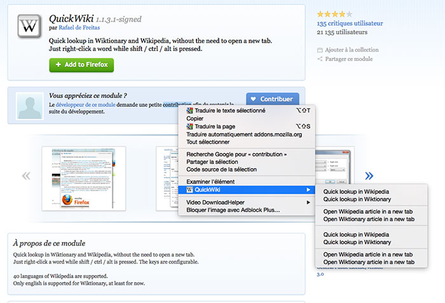Expand the QuickWiki submenu arrow
Image resolution: width=445 pixels, height=303 pixels.
308,190
